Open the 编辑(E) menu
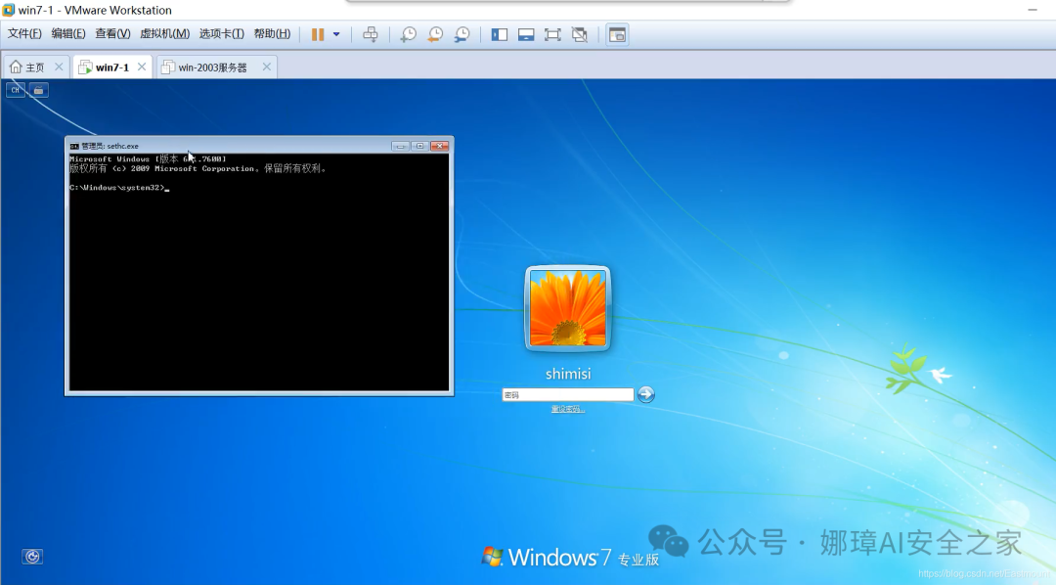Image resolution: width=1056 pixels, height=585 pixels. click(x=68, y=33)
